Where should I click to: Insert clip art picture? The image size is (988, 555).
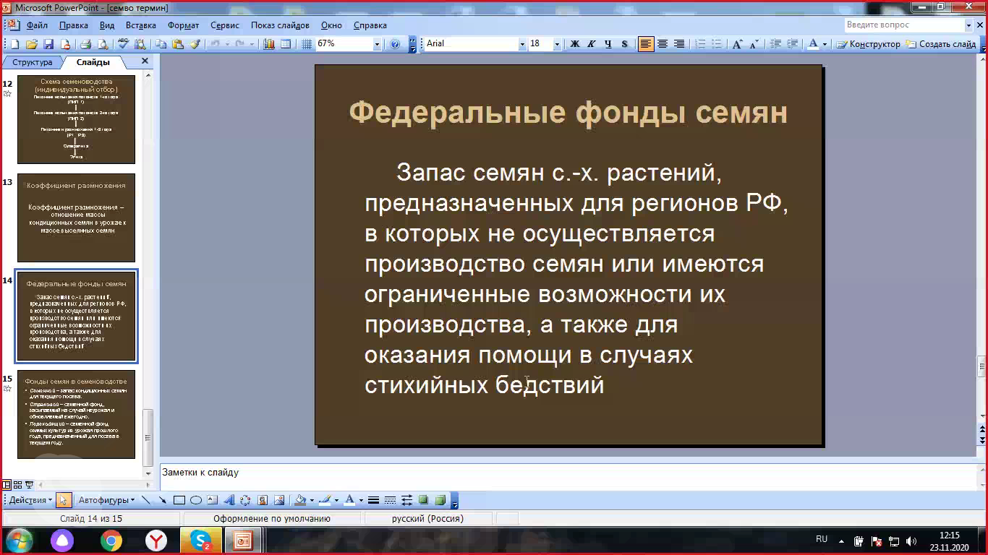click(x=262, y=500)
